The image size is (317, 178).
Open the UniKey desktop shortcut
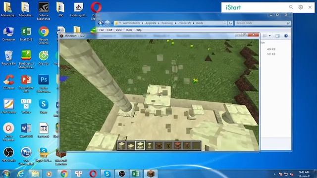(x=26, y=106)
